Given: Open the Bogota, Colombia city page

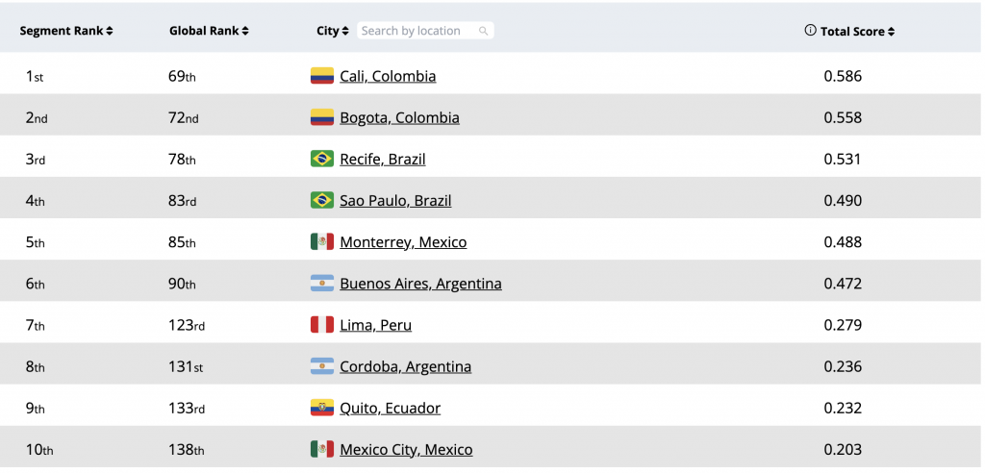Looking at the screenshot, I should [399, 117].
